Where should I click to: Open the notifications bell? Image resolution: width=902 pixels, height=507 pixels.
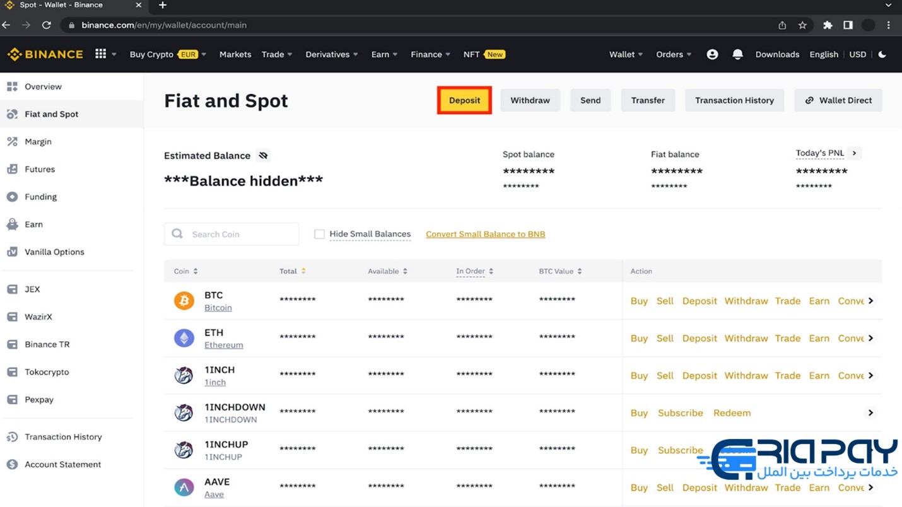(737, 54)
